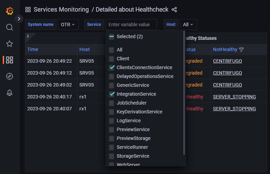Viewport: 270px width, 174px height.
Task: Check the All services option
Action: [x=111, y=50]
